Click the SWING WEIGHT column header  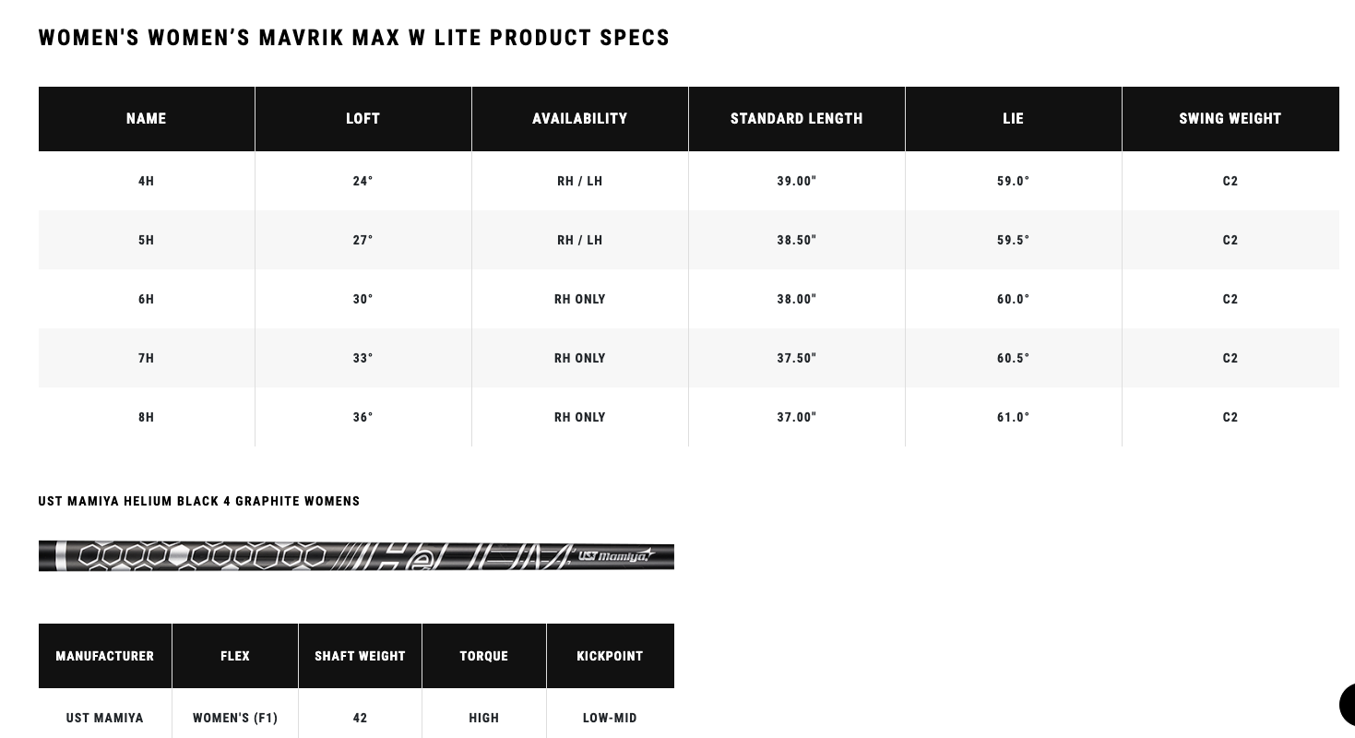tap(1230, 119)
